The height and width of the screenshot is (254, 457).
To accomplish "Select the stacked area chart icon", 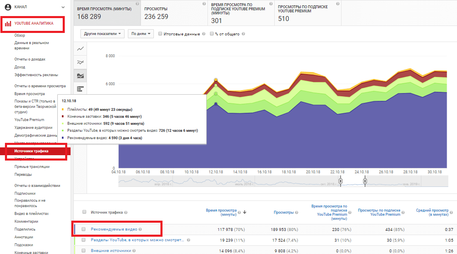I will coord(80,76).
